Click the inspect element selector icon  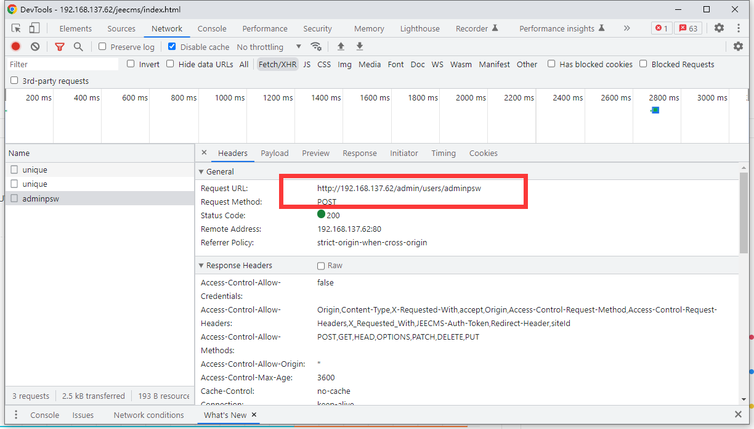coord(17,28)
